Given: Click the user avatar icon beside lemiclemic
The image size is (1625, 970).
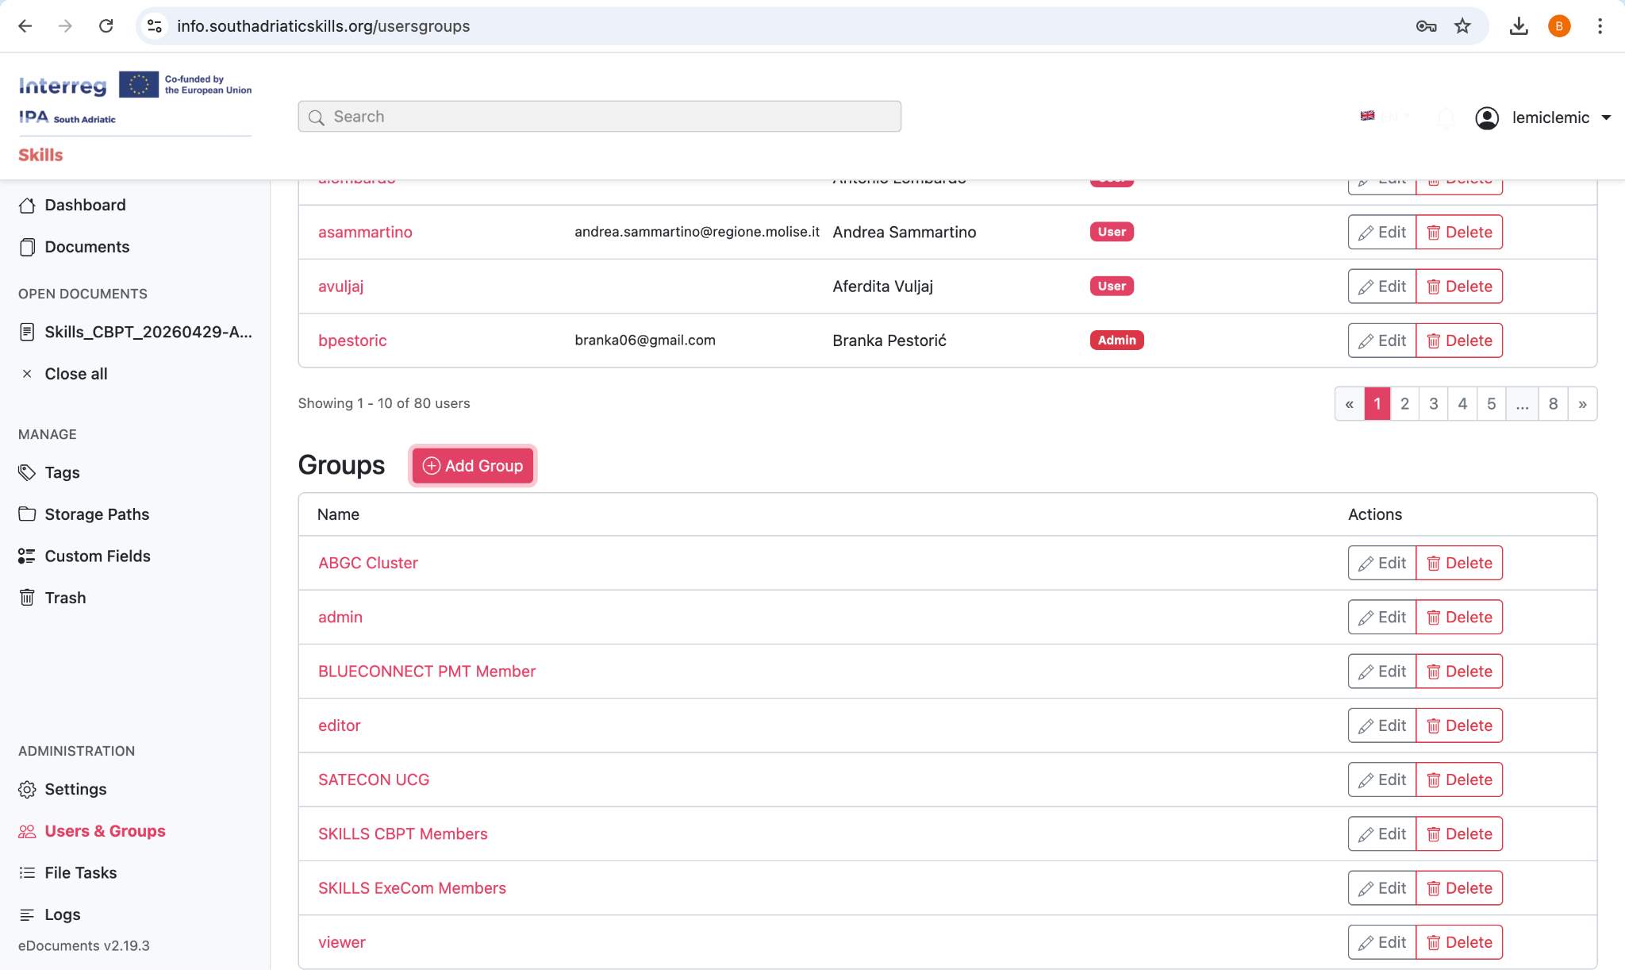Looking at the screenshot, I should point(1486,117).
